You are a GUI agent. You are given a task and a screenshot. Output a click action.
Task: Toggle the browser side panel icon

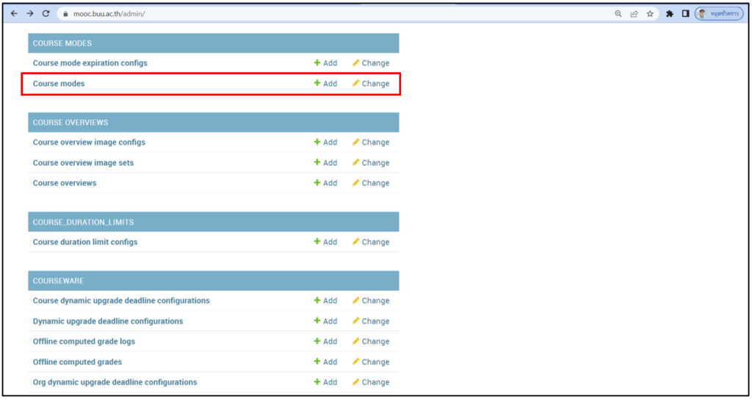[685, 13]
